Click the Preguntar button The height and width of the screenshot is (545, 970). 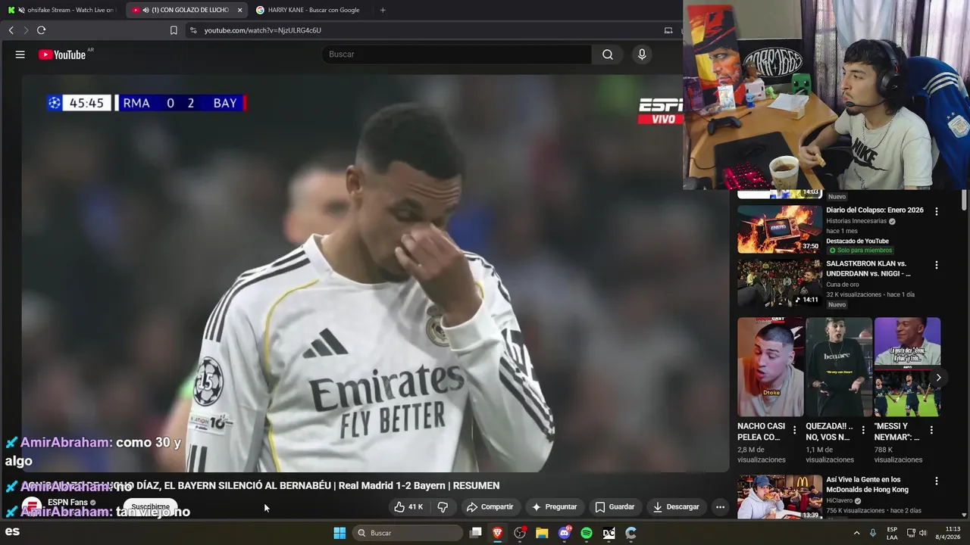coord(554,507)
